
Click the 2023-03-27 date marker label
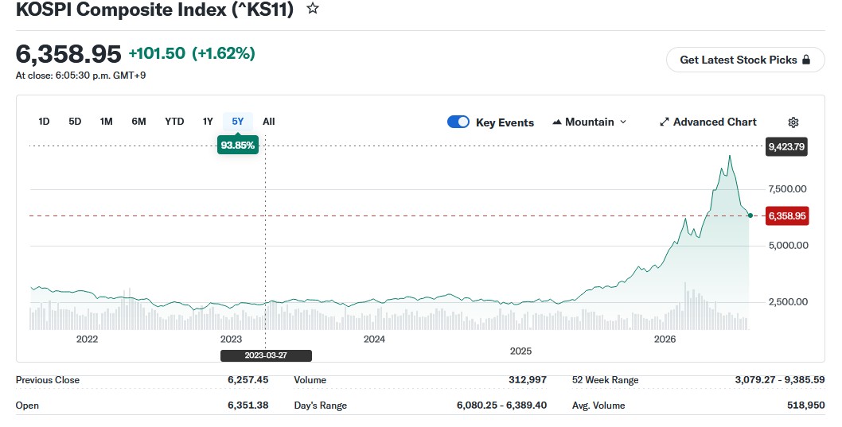click(266, 355)
